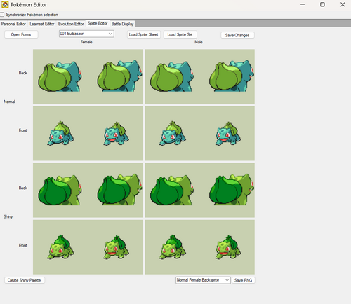351x304 pixels.
Task: Click the Open Forms button
Action: pos(21,34)
